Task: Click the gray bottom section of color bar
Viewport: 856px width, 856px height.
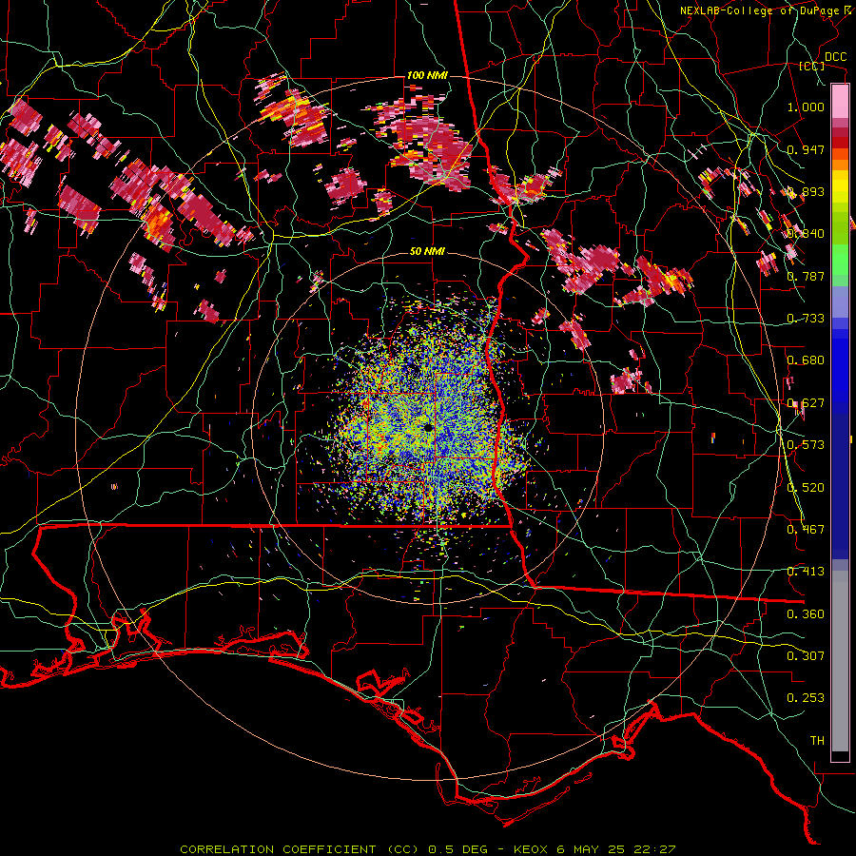Action: point(840,661)
